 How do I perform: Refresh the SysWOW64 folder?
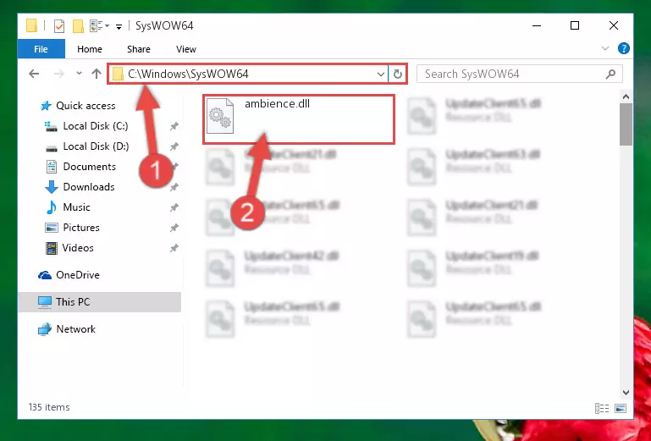click(398, 74)
